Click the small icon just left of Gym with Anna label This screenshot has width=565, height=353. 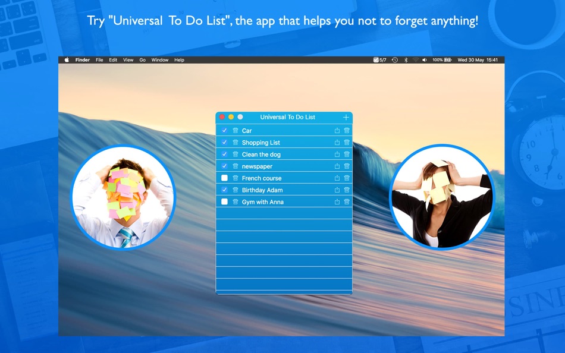tap(236, 201)
